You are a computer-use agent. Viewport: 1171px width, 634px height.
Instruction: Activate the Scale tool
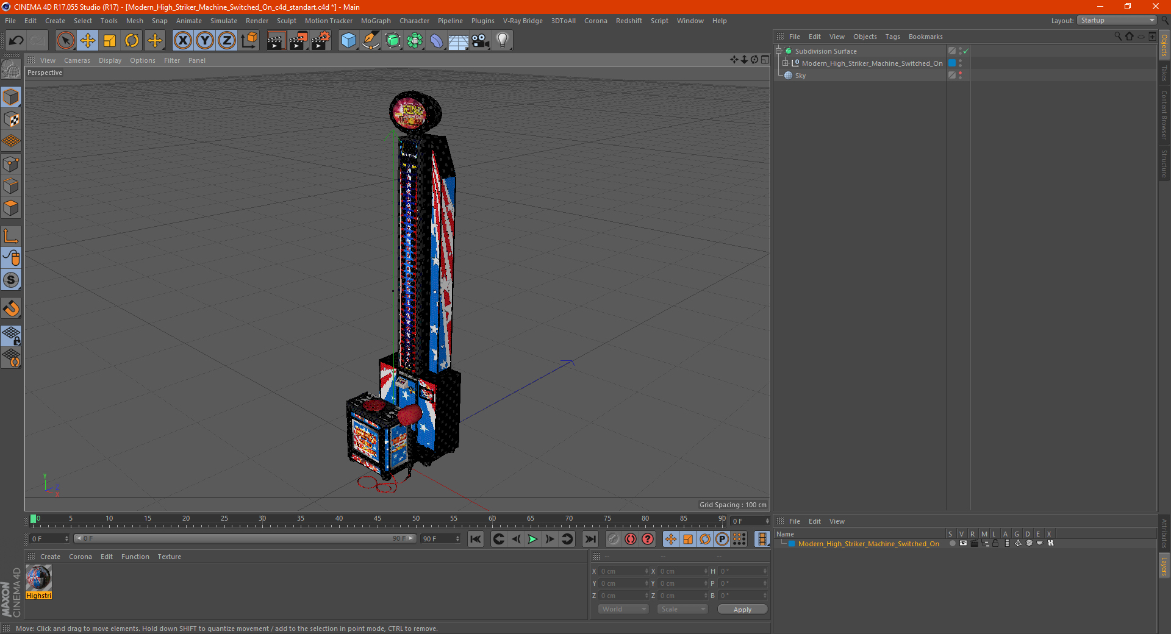110,41
